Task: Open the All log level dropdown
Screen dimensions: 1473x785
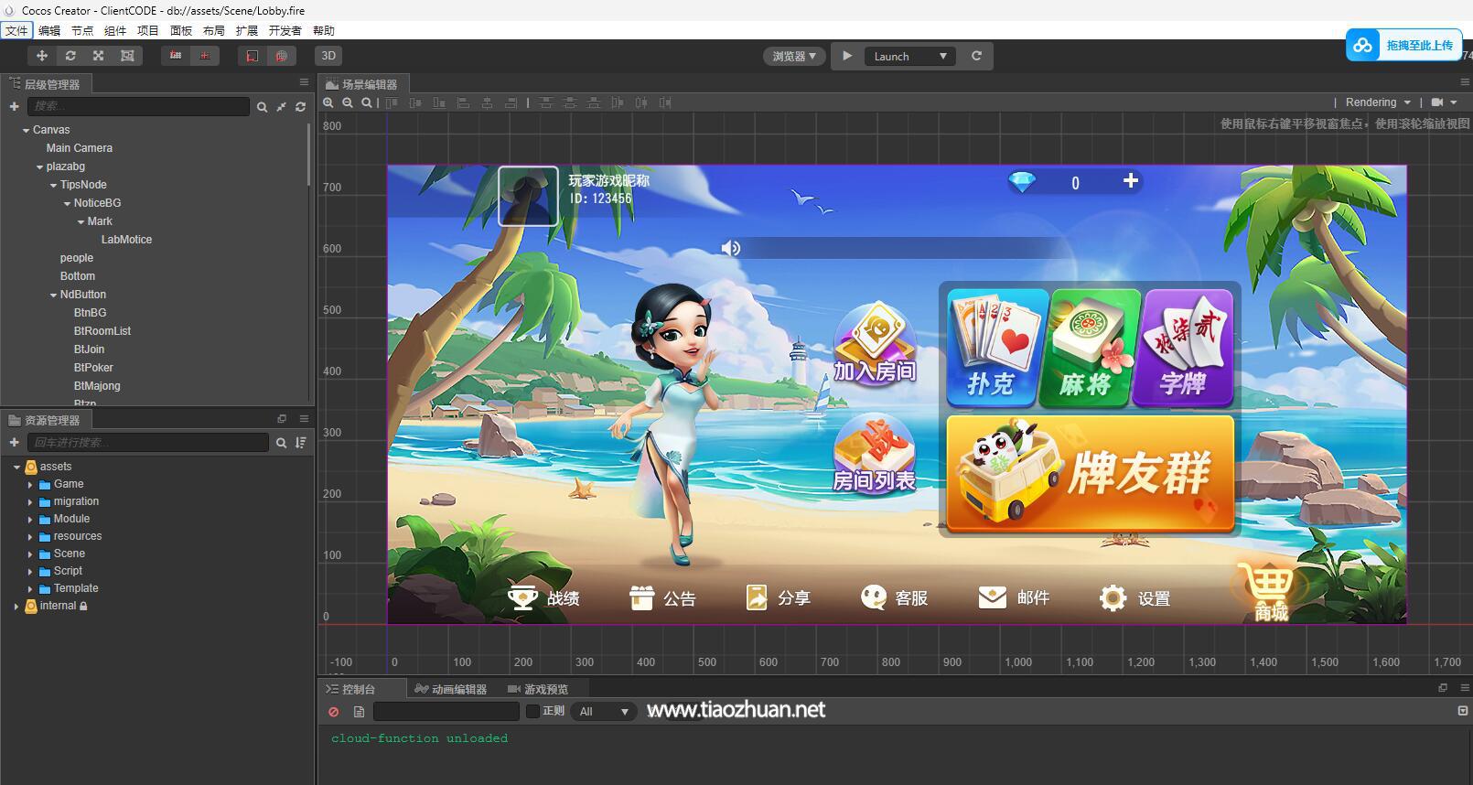Action: pyautogui.click(x=604, y=712)
